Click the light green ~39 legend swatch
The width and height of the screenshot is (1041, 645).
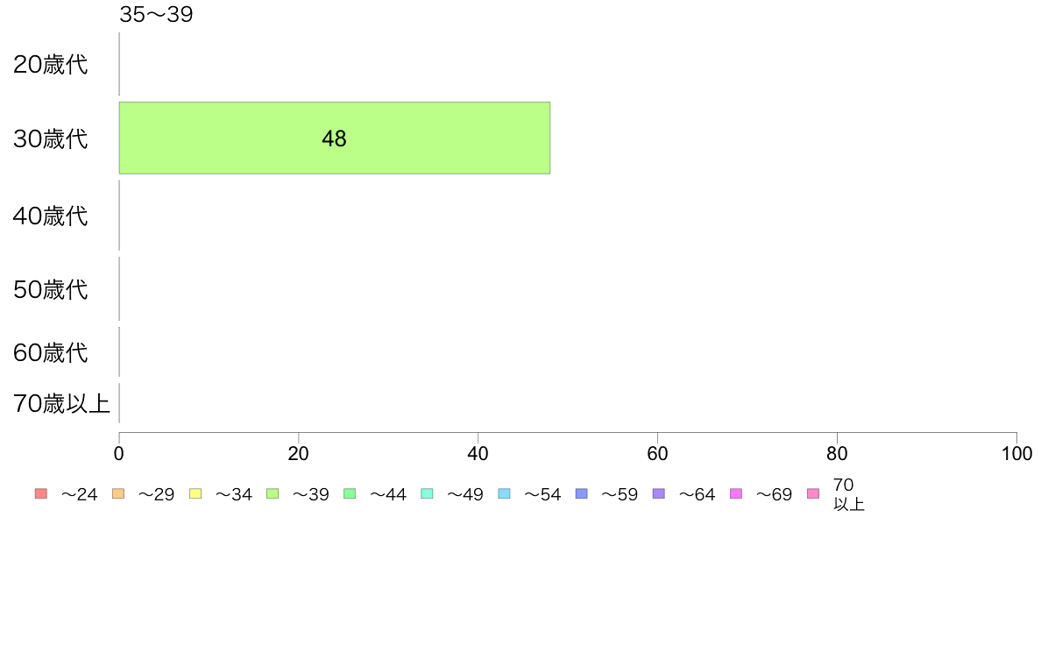[x=273, y=493]
